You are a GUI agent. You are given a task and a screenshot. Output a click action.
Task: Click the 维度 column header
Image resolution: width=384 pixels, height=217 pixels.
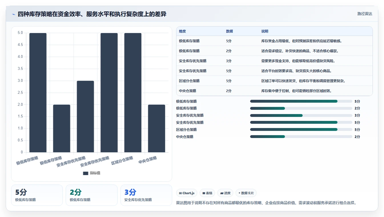tap(182, 31)
